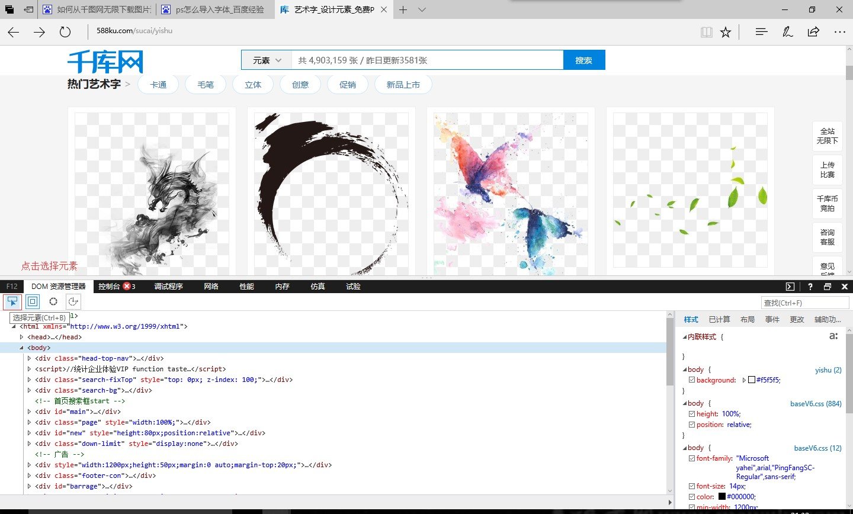Add page to favorites with star icon
The height and width of the screenshot is (514, 853).
coord(726,32)
